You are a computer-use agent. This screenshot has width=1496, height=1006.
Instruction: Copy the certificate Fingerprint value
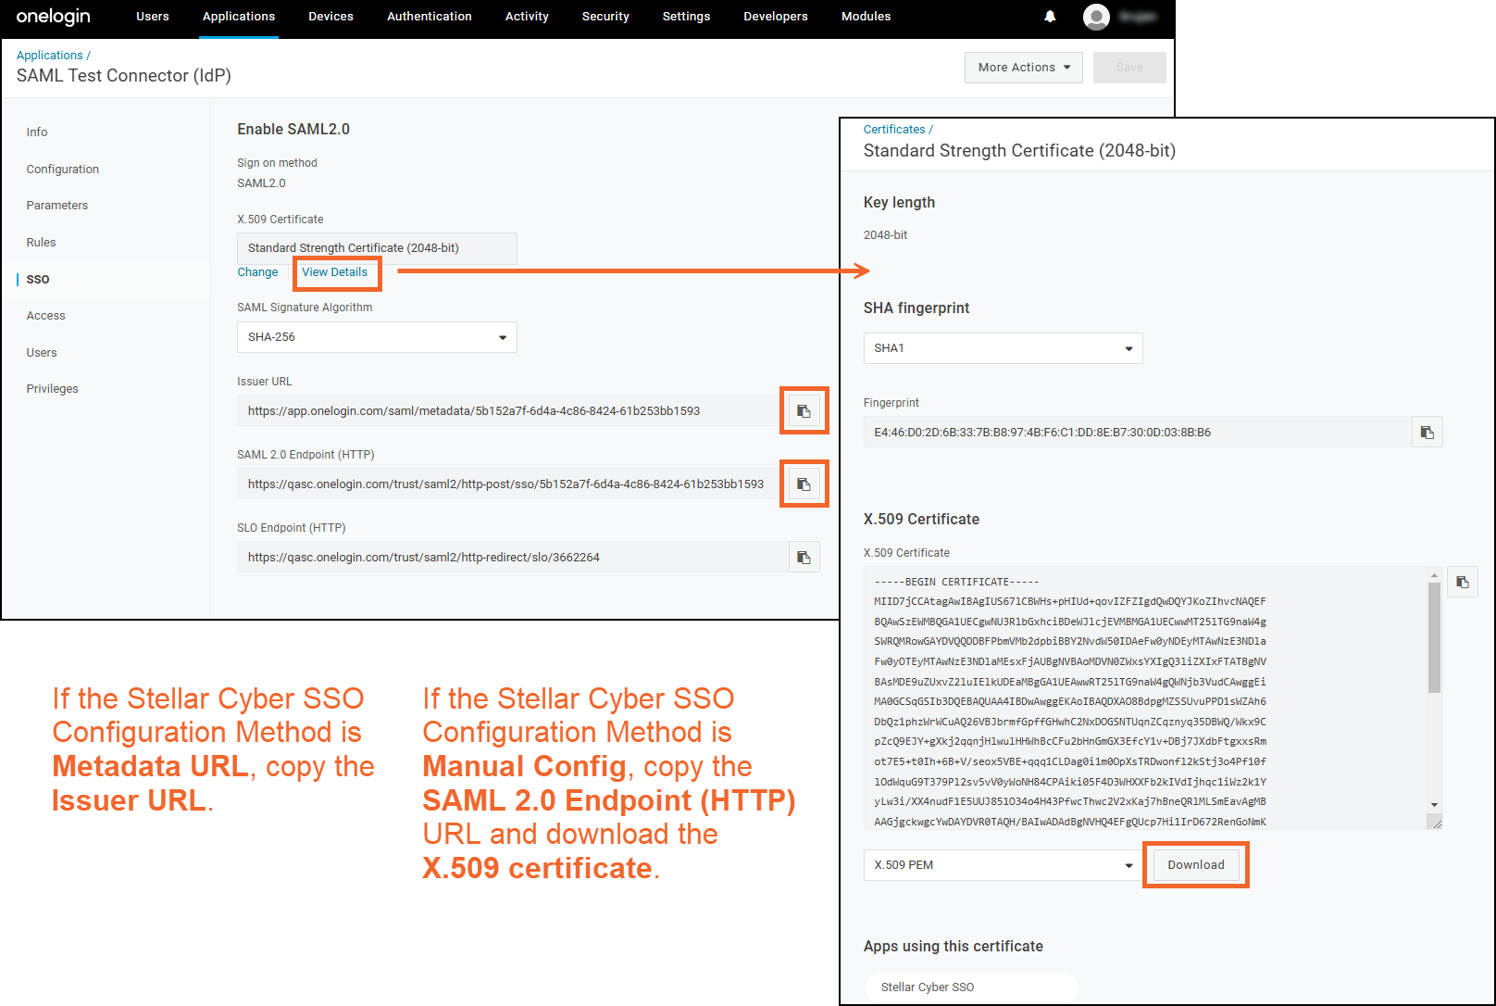point(1427,432)
